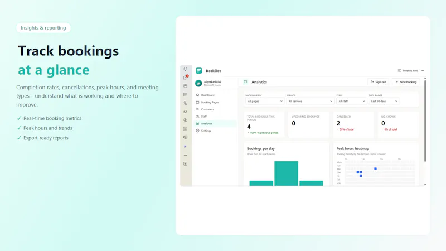Click the Fri heatmap blue cell

coord(361,176)
